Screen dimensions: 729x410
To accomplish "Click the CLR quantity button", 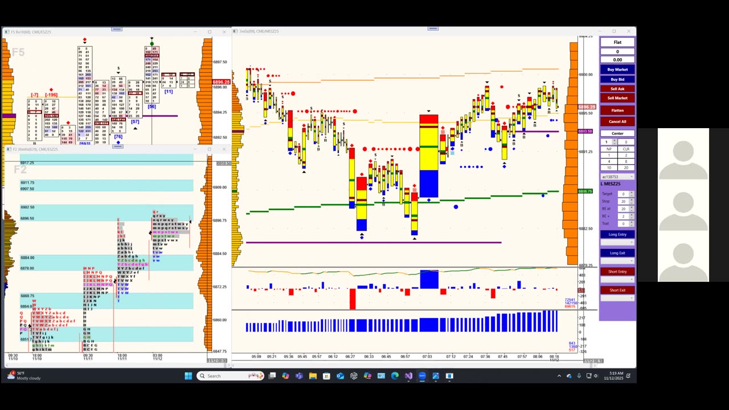I will click(x=626, y=149).
